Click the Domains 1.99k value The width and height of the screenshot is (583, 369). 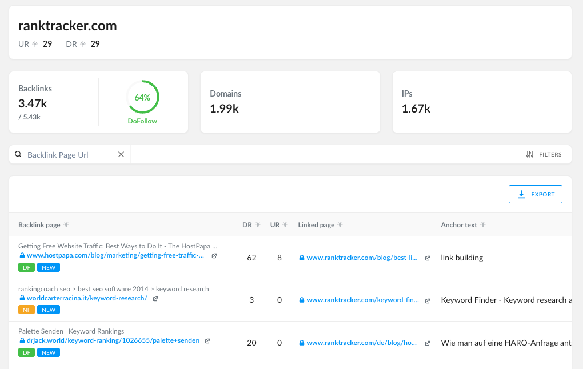(224, 109)
